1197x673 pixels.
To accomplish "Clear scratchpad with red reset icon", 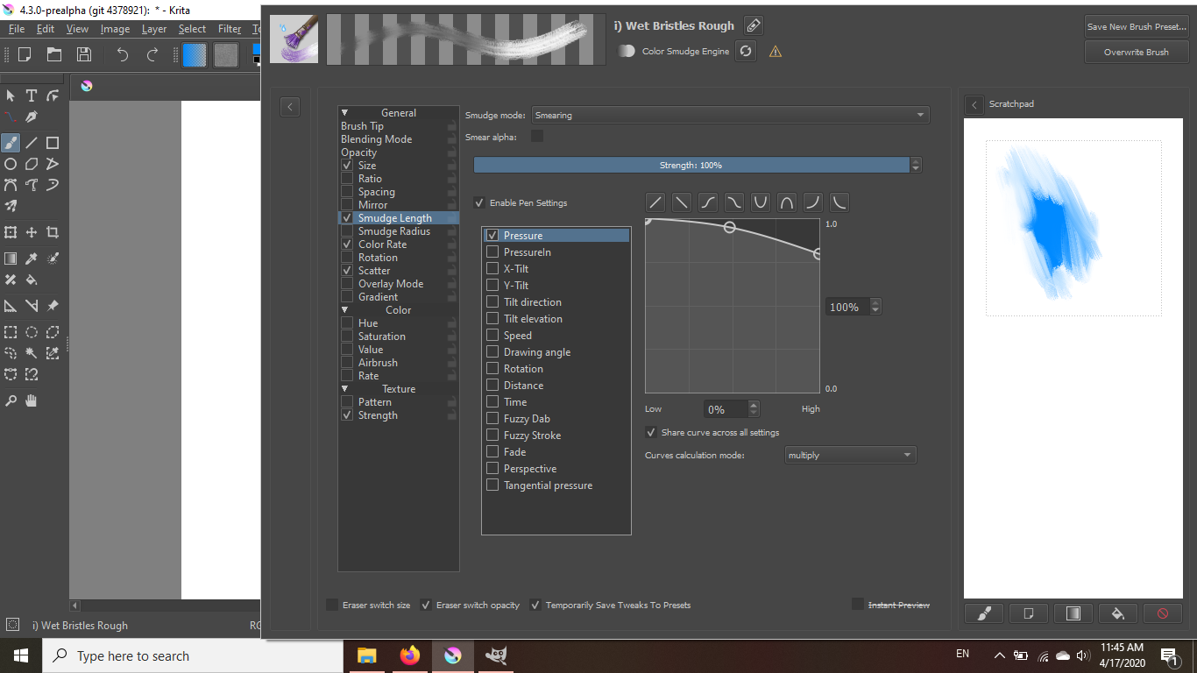I will pos(1163,613).
